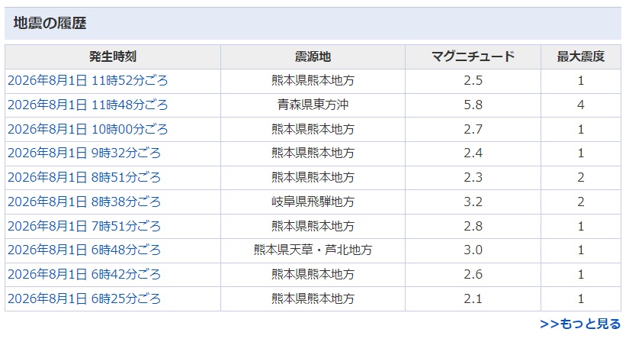Click the 熊本県天草・芦北地方 epicenter cell
629x342 pixels.
tap(313, 250)
